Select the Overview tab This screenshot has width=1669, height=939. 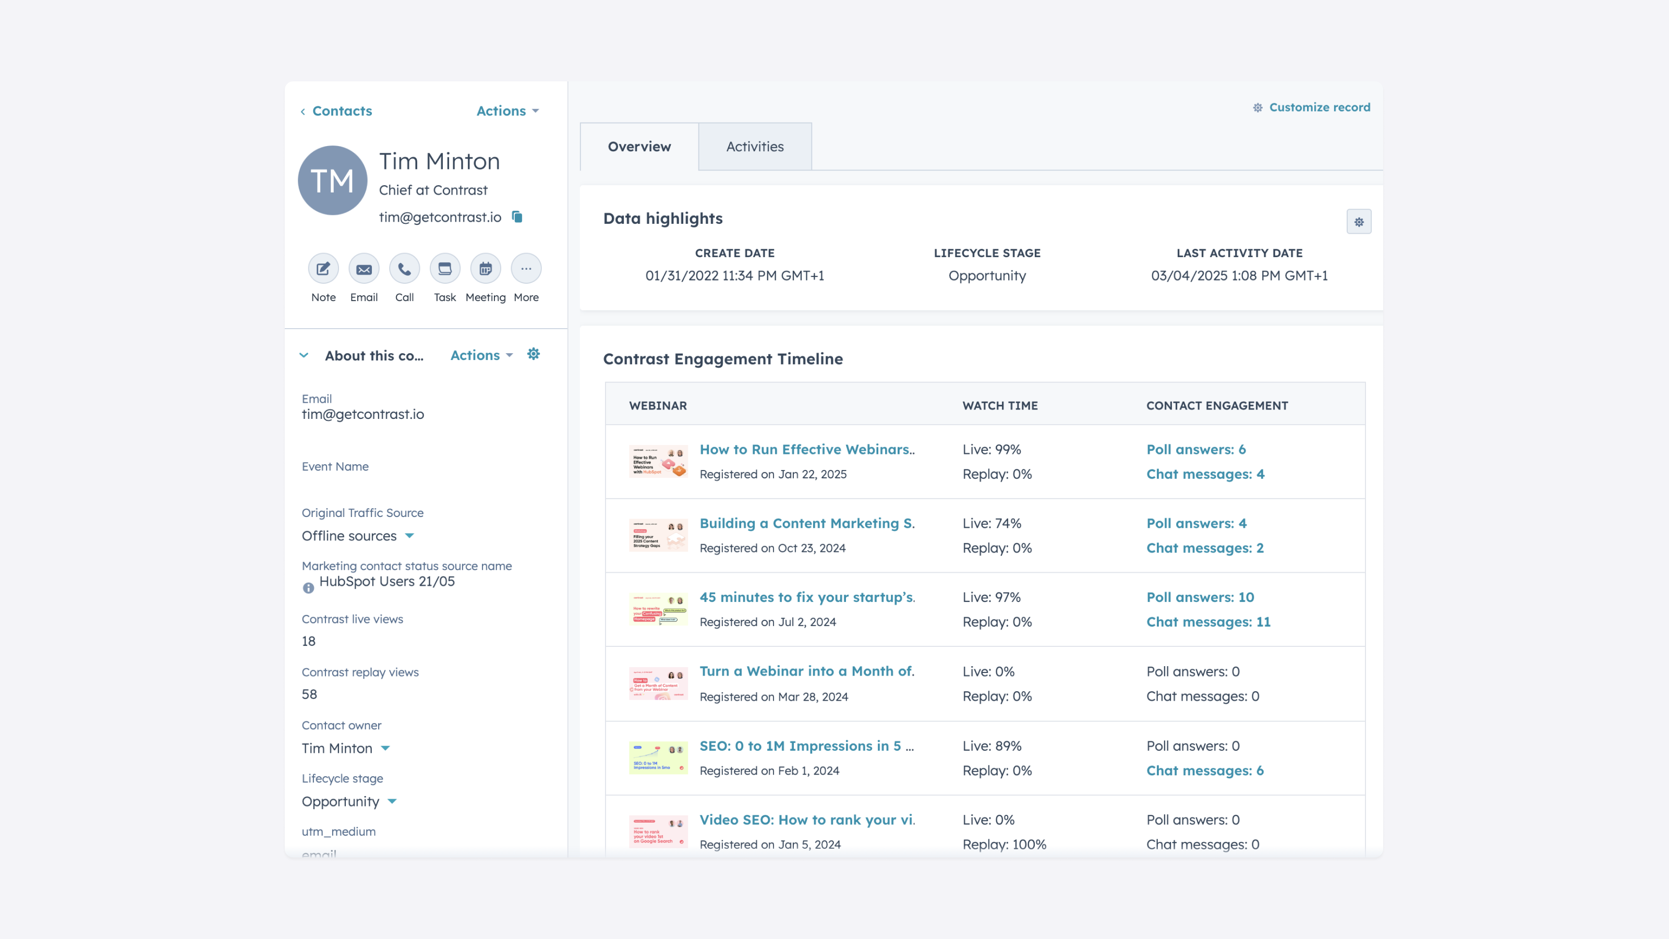pyautogui.click(x=638, y=146)
